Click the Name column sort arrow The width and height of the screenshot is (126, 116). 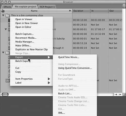click(x=70, y=11)
